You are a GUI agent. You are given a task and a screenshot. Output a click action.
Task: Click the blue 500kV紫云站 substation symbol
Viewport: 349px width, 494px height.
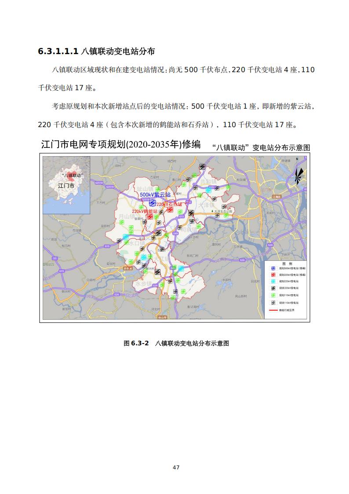[152, 203]
